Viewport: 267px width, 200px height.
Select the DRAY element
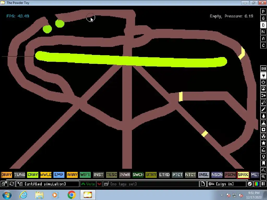(7, 175)
